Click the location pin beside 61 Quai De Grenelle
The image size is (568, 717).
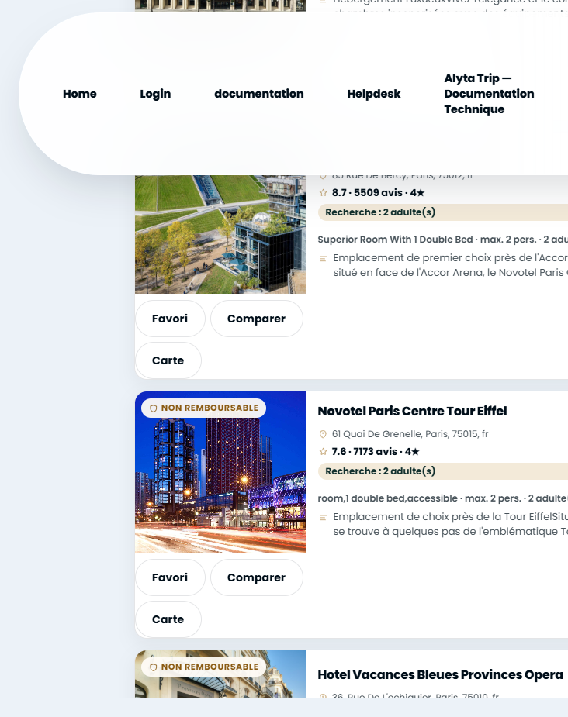(323, 434)
